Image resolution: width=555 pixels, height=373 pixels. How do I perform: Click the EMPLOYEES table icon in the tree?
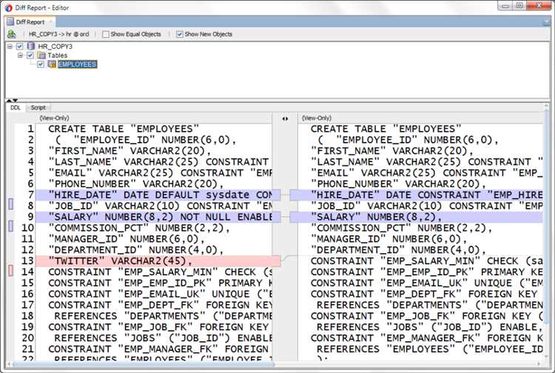pos(52,64)
